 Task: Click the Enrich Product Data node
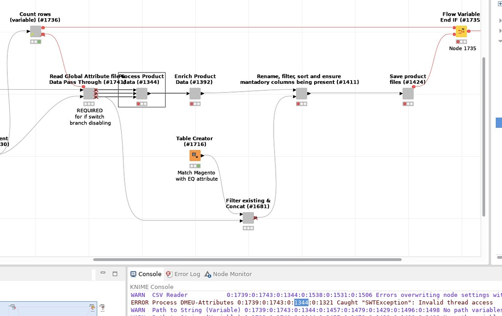click(x=195, y=94)
